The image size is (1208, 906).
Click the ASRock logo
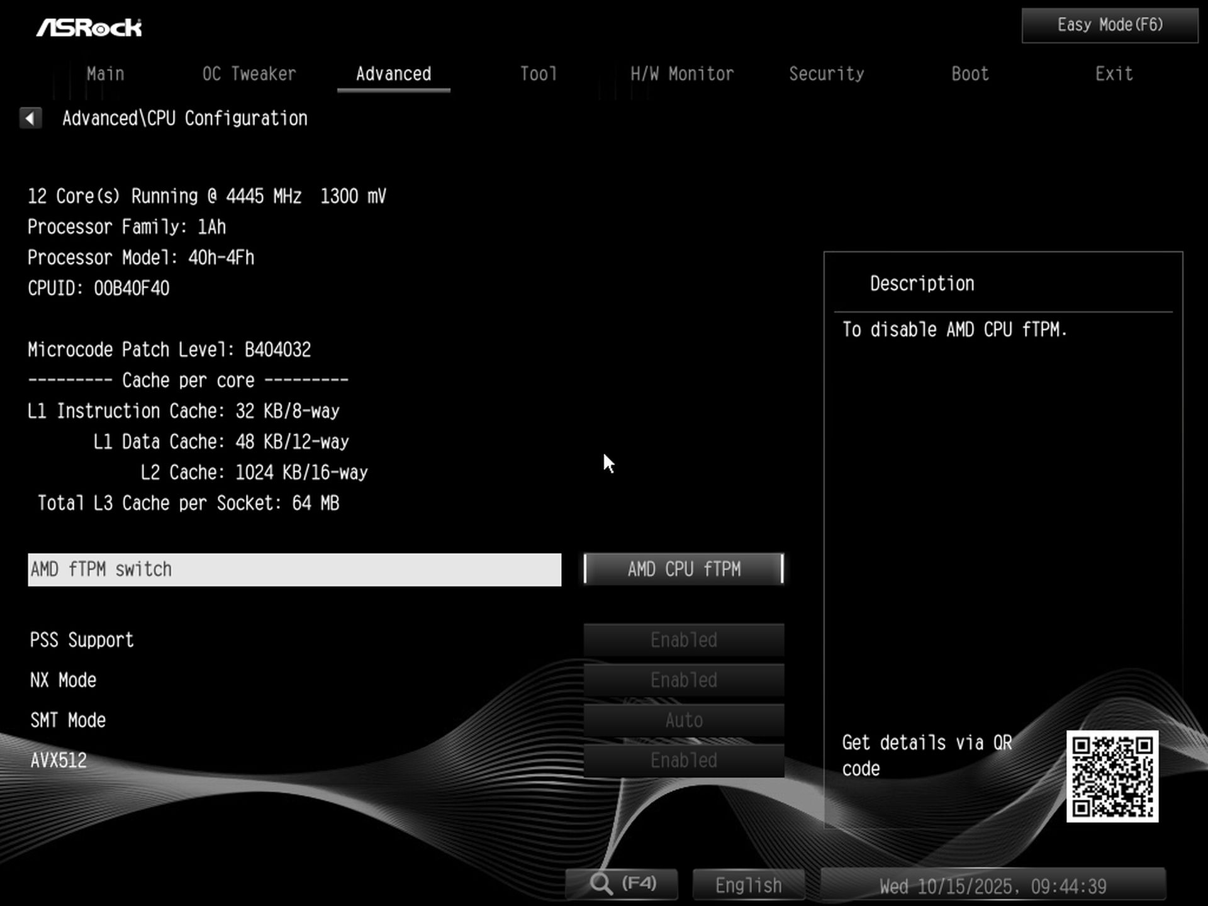click(x=89, y=26)
